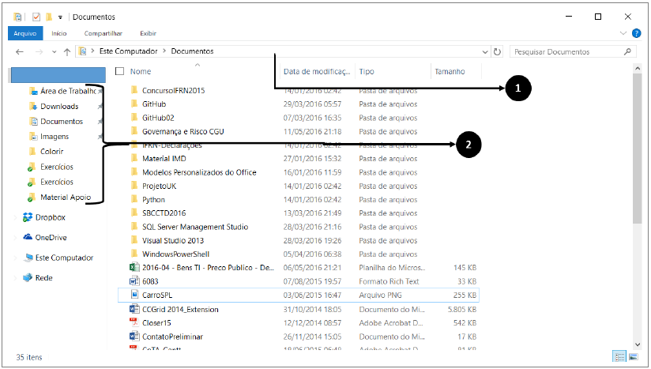
Task: Expand the ribbon using the chevron
Action: pos(623,33)
